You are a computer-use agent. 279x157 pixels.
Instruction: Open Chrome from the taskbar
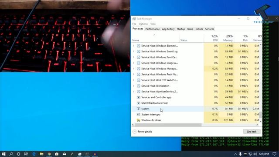(49, 154)
